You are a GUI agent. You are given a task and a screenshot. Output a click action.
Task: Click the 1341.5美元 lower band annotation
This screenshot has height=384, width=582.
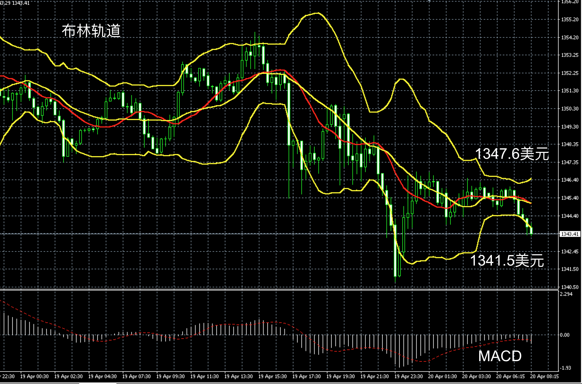click(507, 260)
